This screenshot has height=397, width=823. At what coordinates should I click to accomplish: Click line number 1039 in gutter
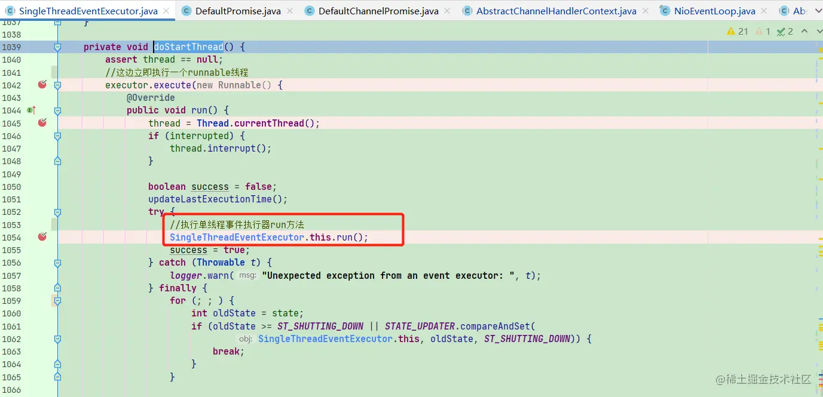(x=11, y=47)
